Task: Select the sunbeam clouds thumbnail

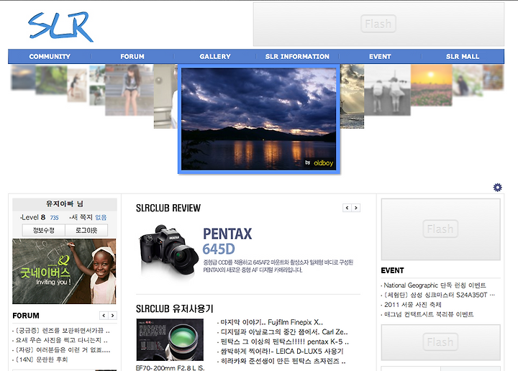Action: click(352, 96)
